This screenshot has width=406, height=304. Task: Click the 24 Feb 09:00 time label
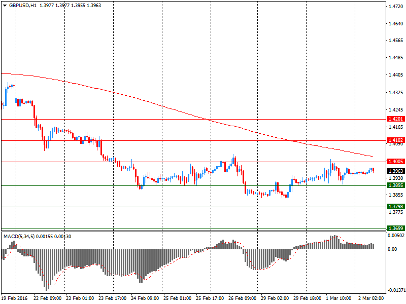(145, 298)
